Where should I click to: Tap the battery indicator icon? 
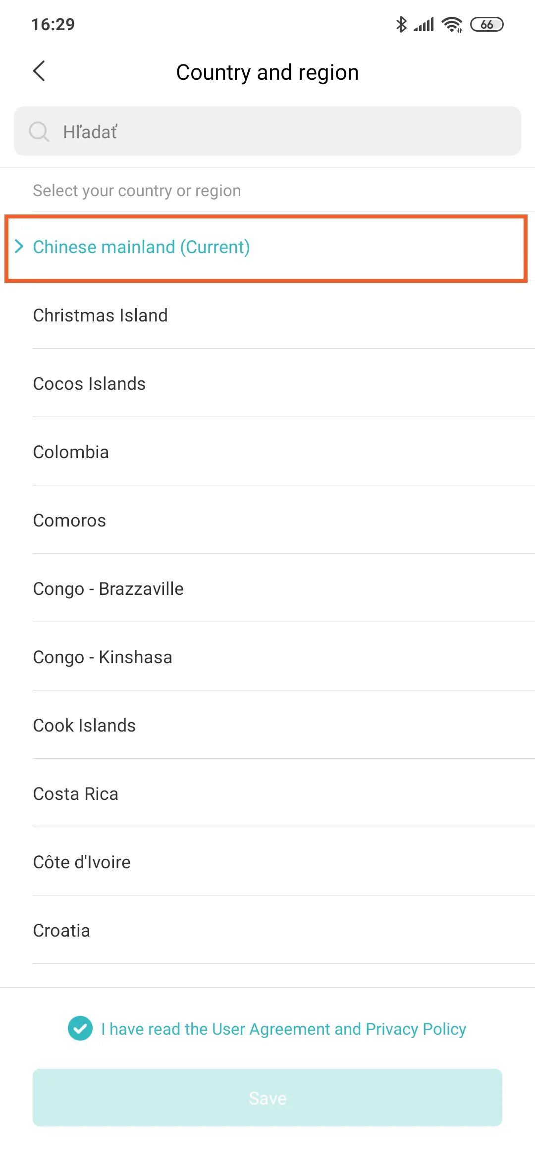(487, 24)
